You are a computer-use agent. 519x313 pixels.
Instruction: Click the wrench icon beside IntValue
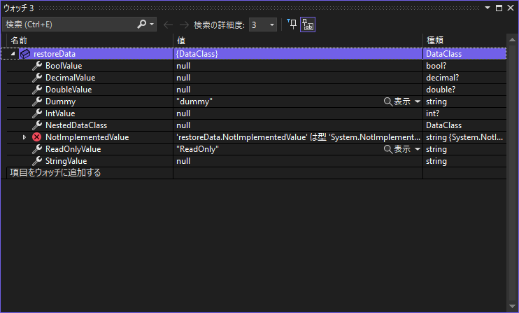tap(37, 113)
